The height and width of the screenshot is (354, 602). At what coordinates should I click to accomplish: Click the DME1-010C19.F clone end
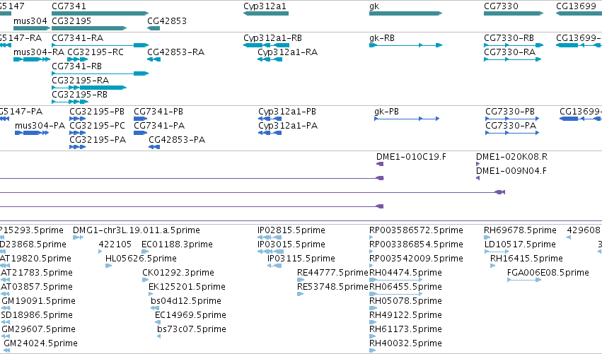380,164
